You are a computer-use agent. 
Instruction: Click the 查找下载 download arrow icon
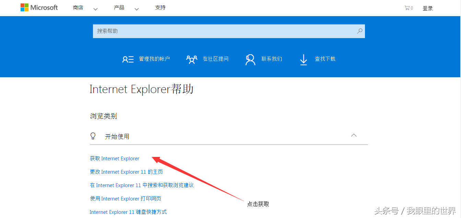pyautogui.click(x=303, y=59)
